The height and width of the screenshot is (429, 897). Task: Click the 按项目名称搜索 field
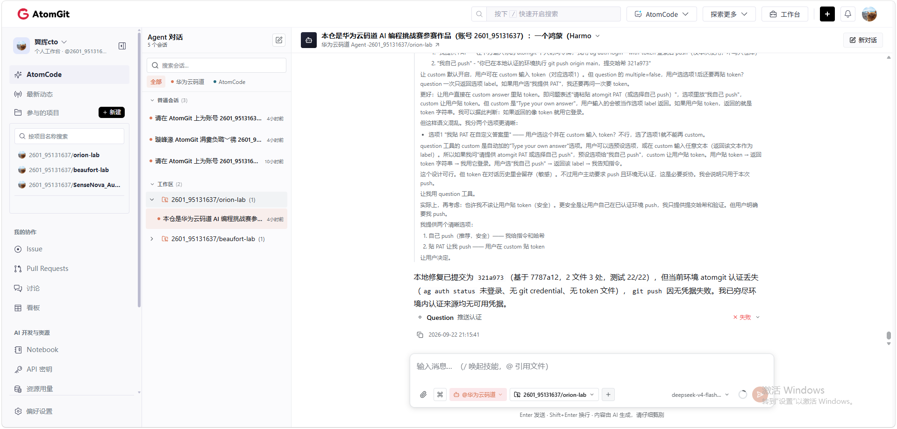[x=69, y=136]
